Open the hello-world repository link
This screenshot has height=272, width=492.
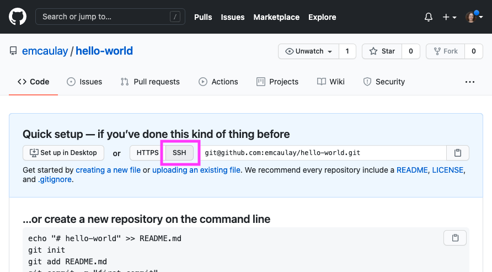pyautogui.click(x=104, y=51)
